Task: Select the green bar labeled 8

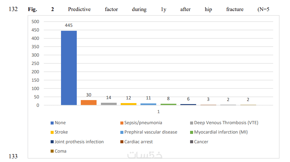Action: pos(168,104)
